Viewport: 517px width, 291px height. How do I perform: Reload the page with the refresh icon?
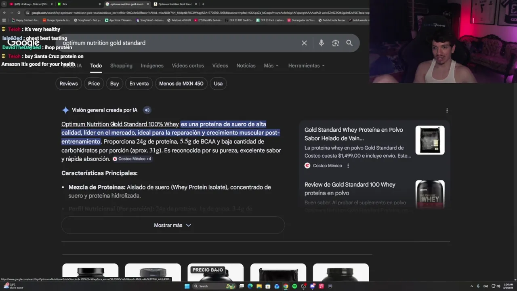point(19,13)
